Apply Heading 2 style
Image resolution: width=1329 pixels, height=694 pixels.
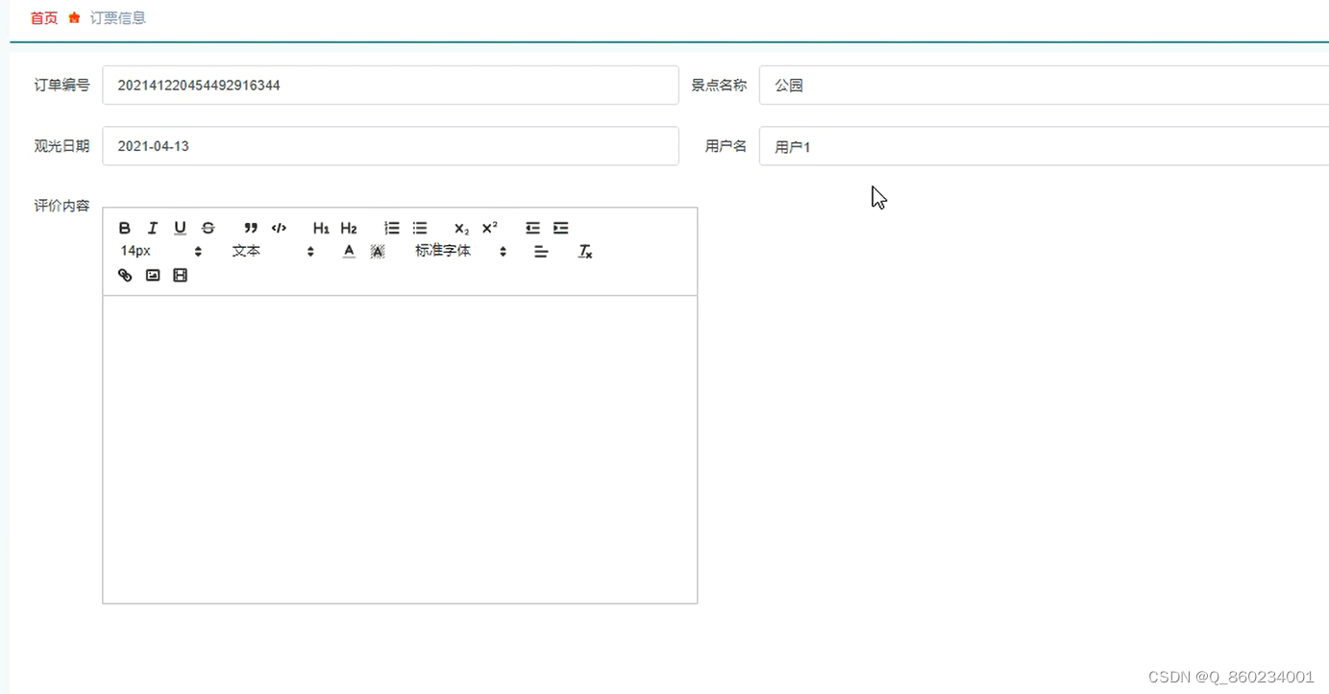pos(349,228)
